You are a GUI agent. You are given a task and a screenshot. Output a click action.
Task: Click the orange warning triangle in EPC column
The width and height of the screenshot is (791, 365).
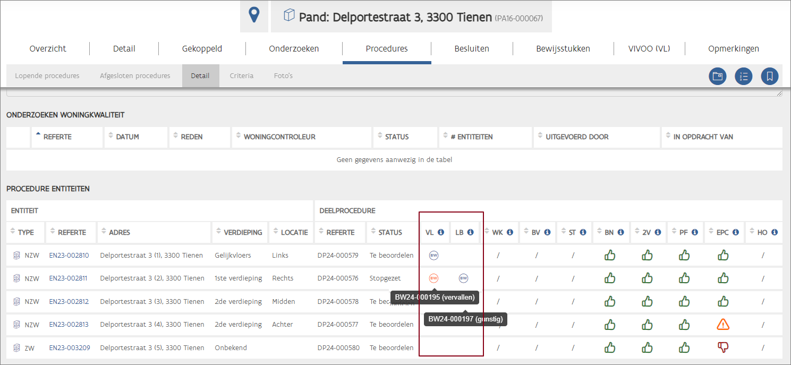pyautogui.click(x=723, y=324)
